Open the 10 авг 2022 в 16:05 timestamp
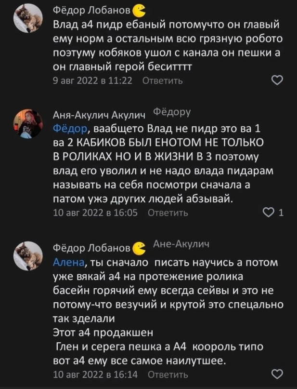Screen dimensions: 297x389 click(x=95, y=214)
